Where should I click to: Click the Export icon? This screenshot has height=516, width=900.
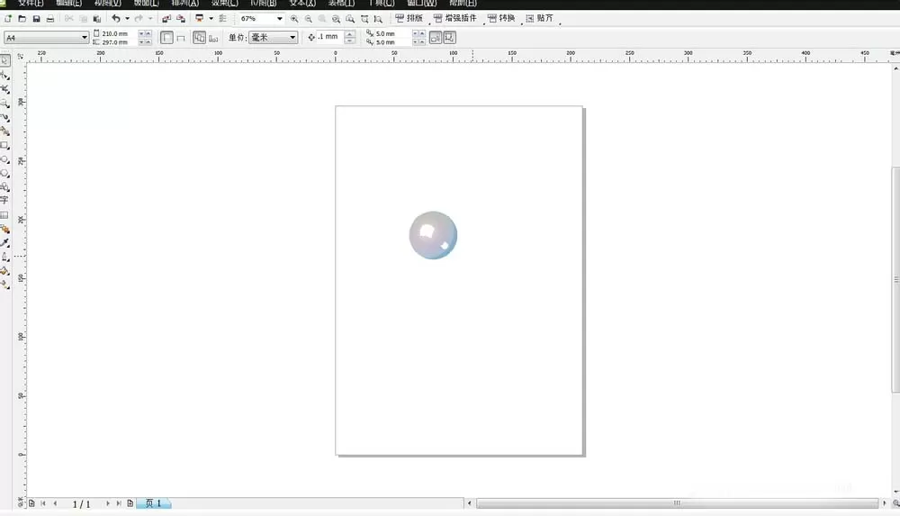(181, 19)
